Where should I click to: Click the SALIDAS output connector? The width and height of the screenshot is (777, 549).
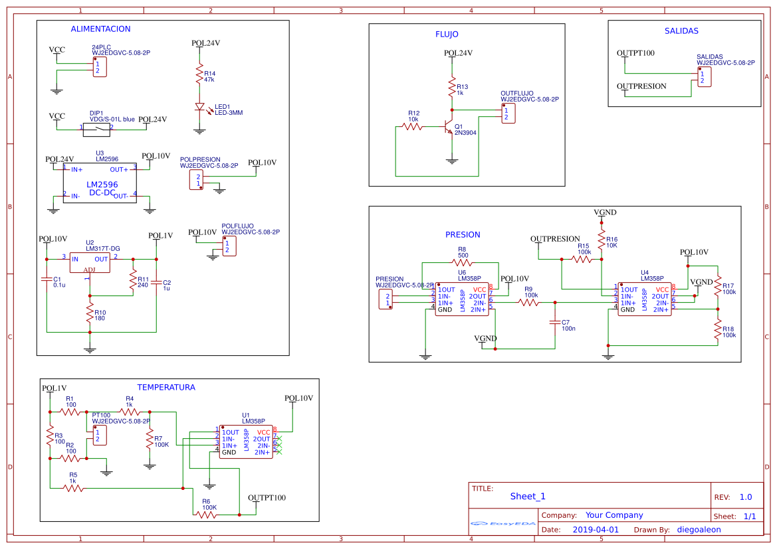tap(704, 77)
